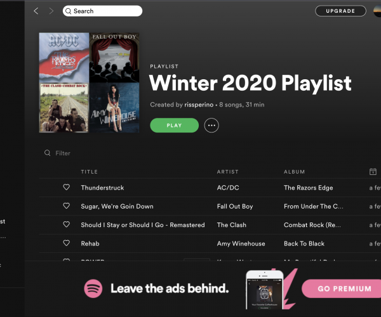Sort by the ALBUM column header
The width and height of the screenshot is (381, 317).
click(294, 172)
